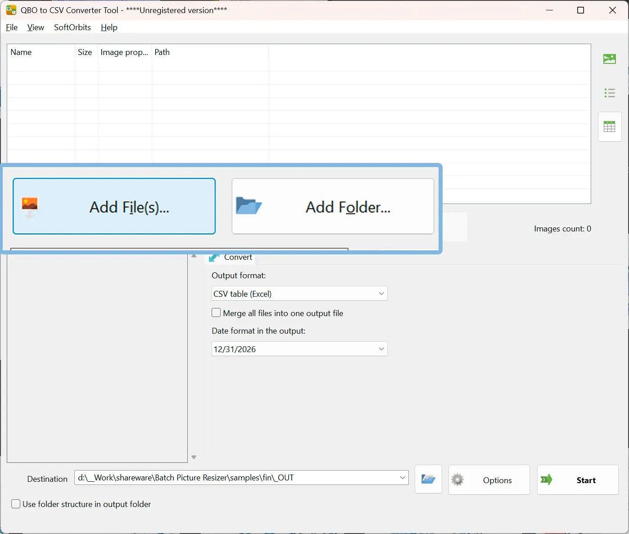Switch to details table view icon

click(x=610, y=127)
